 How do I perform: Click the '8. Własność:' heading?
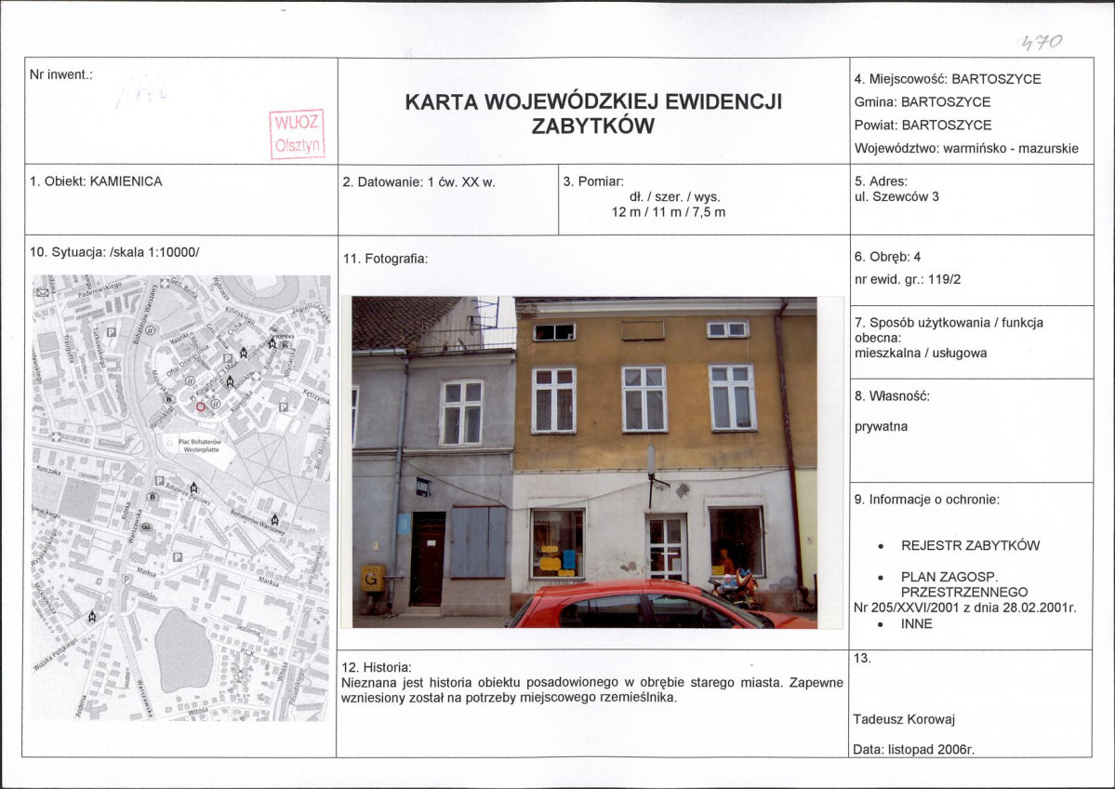(892, 396)
